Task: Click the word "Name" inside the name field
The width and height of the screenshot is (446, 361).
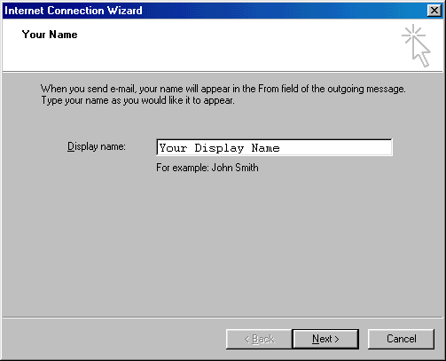Action: [x=265, y=148]
